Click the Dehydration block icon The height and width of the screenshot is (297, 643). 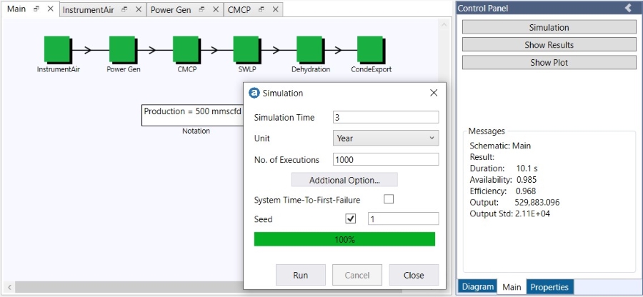pyautogui.click(x=310, y=51)
